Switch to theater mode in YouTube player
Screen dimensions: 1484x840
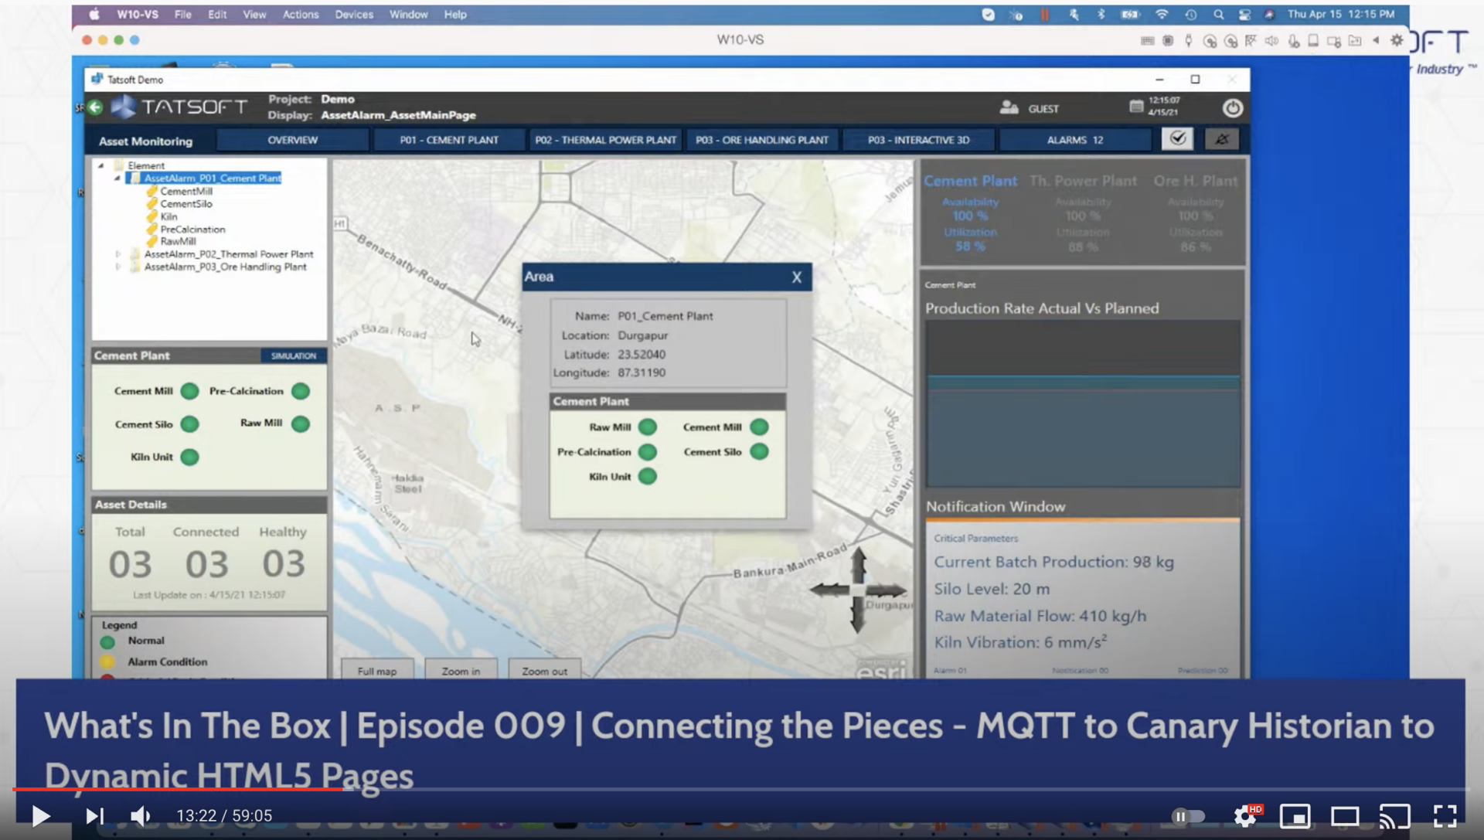(x=1345, y=816)
